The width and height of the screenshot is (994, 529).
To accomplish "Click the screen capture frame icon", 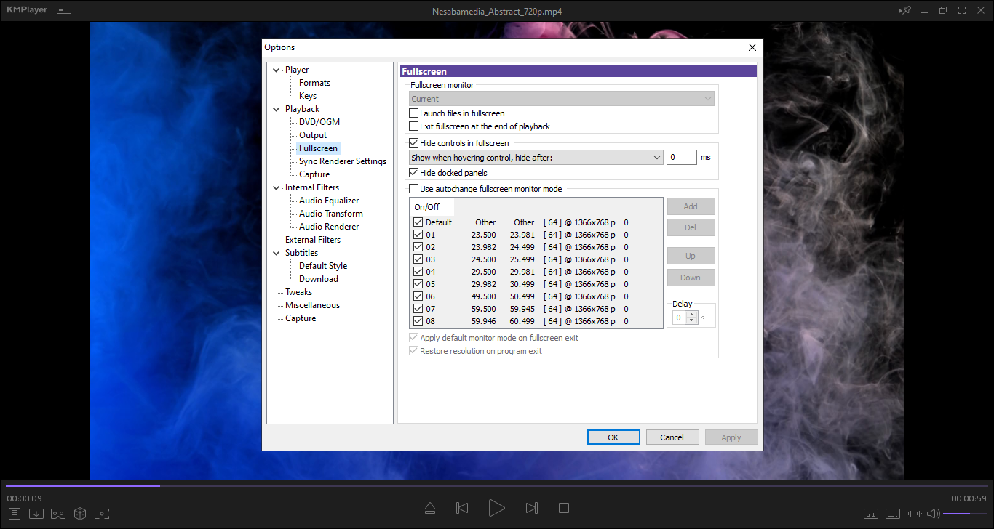I will [x=102, y=514].
